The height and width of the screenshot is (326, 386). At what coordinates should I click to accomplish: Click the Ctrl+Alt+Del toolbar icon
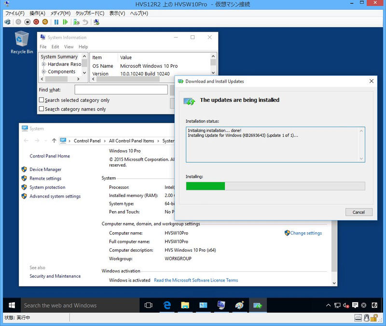[8, 22]
